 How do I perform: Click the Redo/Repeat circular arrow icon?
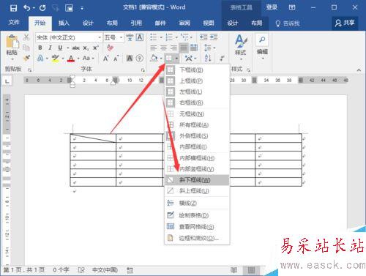(42, 8)
